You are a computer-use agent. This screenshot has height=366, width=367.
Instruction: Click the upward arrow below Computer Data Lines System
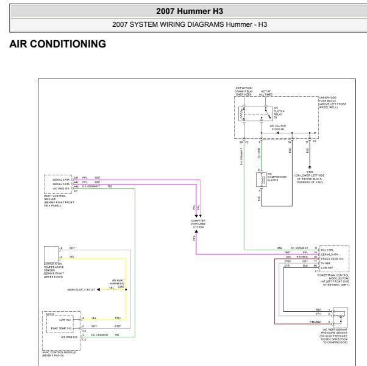click(x=196, y=231)
